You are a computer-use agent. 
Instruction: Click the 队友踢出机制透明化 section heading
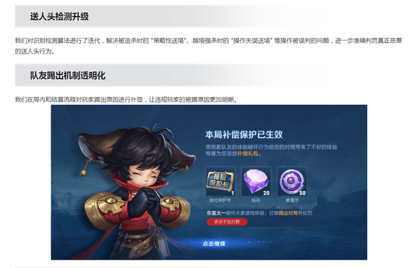[x=67, y=76]
